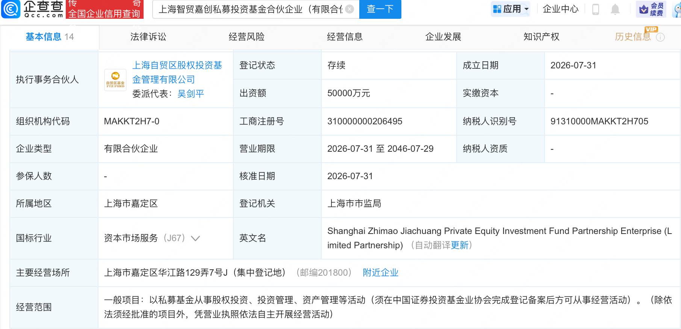The image size is (681, 329).
Task: Select business term 2026-07-31 至 2046-07-29
Action: click(380, 149)
